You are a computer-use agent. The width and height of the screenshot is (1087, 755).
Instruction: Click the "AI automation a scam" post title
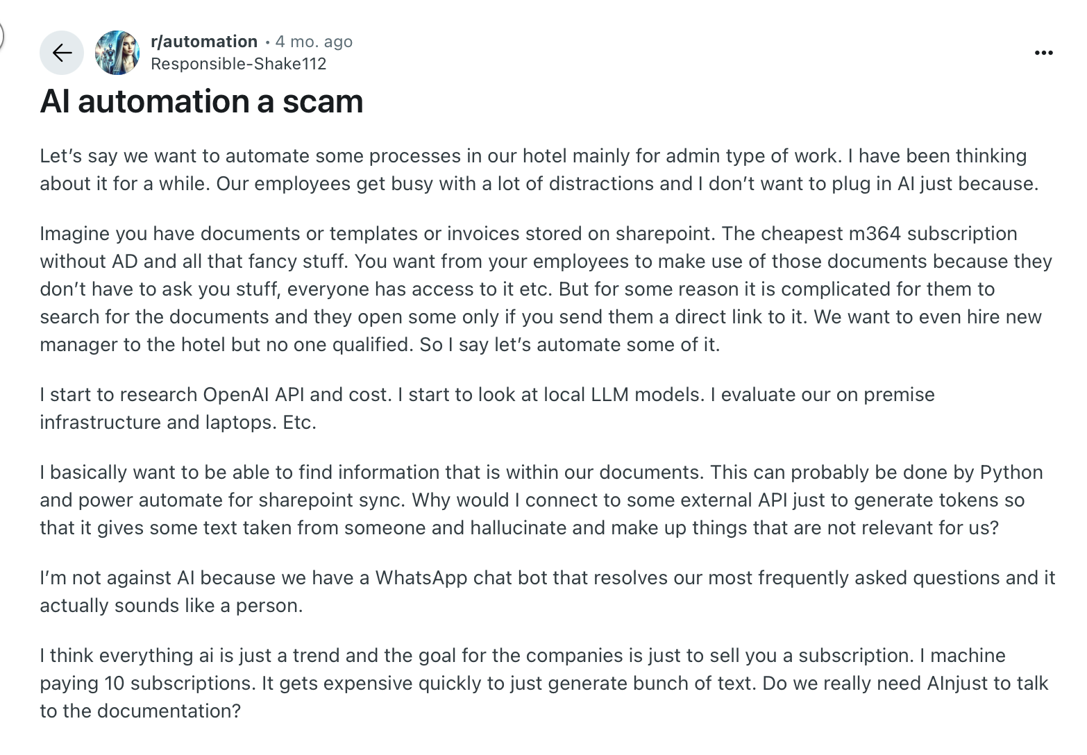tap(201, 101)
